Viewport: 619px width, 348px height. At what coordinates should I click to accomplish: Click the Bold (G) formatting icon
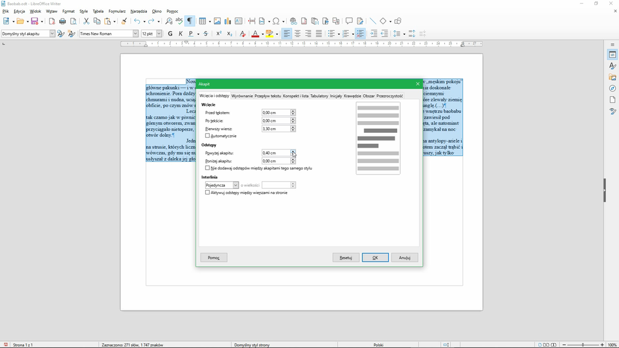click(x=170, y=34)
